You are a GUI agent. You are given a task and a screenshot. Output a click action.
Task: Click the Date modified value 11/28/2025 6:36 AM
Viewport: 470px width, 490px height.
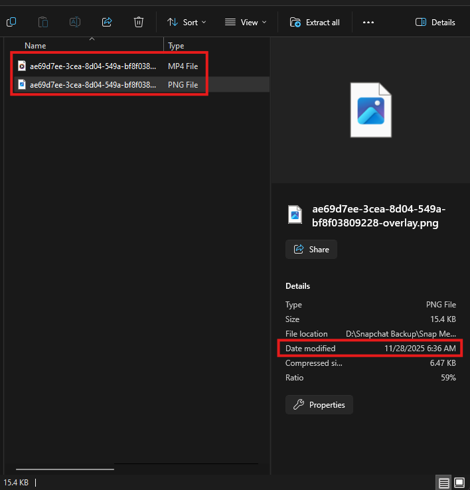point(420,349)
